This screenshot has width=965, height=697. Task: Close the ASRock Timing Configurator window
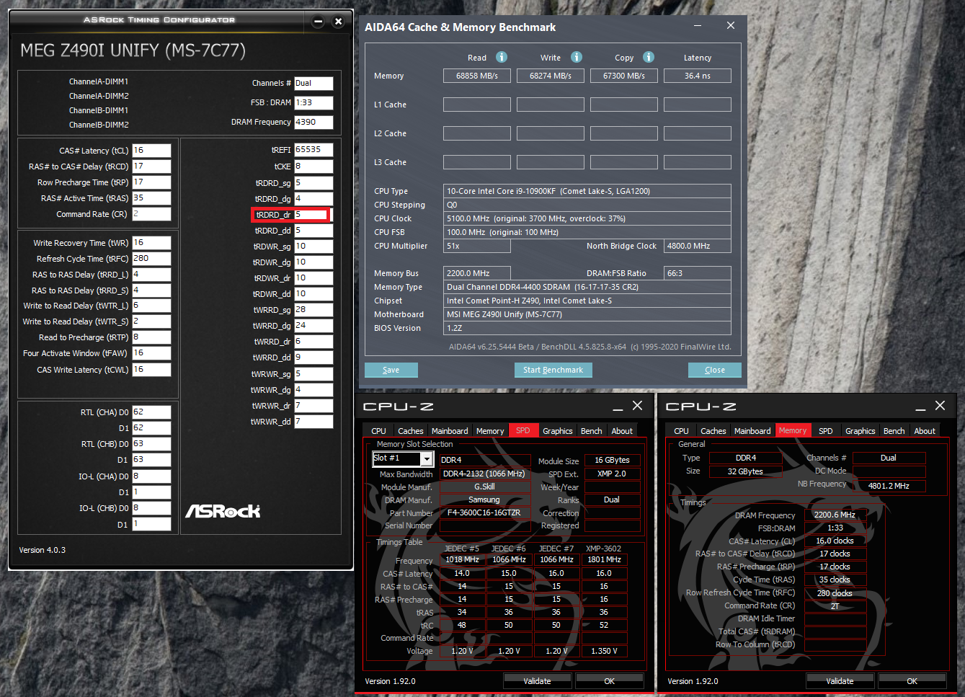(x=338, y=21)
